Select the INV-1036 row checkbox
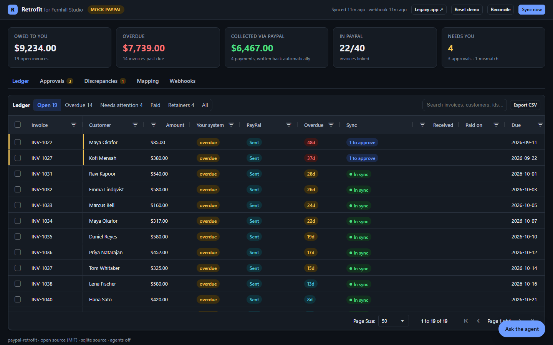 pyautogui.click(x=18, y=252)
